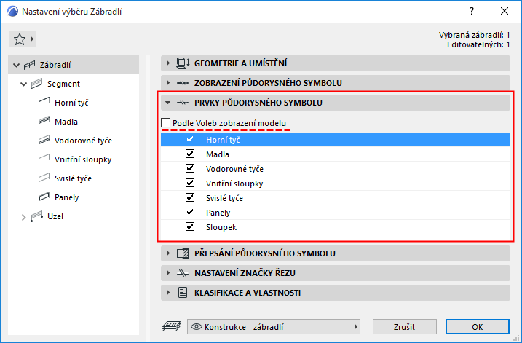Screen dimensions: 522x343
Task: Click the Madla handrail tree icon
Action: click(x=43, y=122)
